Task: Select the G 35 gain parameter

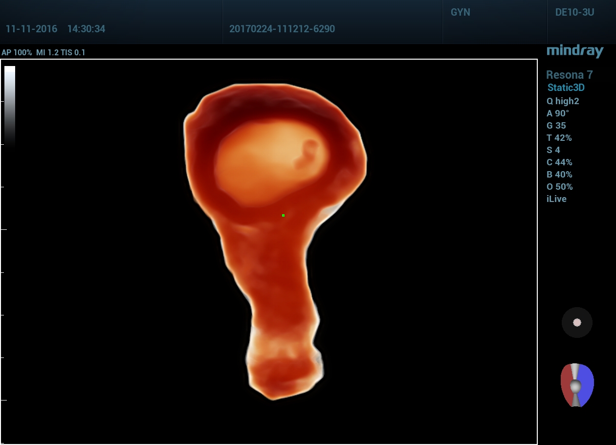Action: pyautogui.click(x=556, y=126)
